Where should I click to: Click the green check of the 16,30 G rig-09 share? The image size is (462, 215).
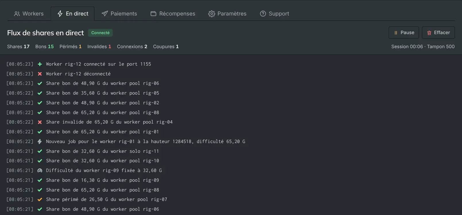(x=40, y=180)
